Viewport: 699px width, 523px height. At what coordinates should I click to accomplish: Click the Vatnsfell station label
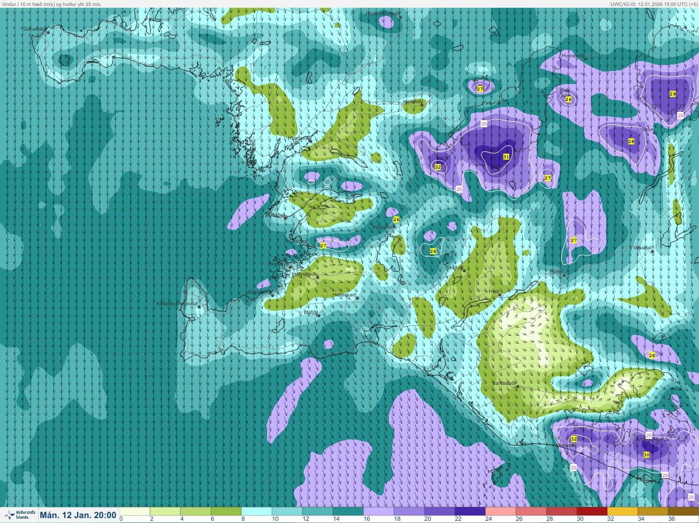coord(643,247)
